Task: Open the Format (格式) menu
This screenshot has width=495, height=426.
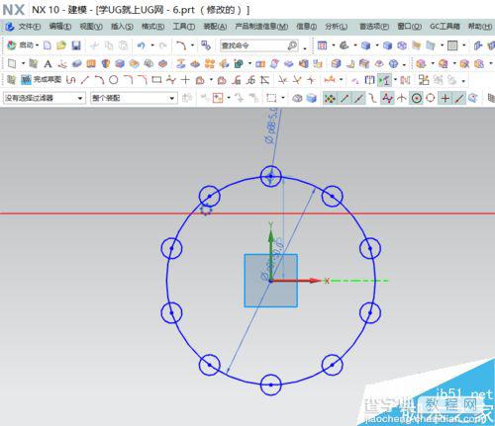Action: point(152,27)
